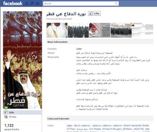The image size is (157, 132).
Task: Open the Amr Khaled liked page link
Action: tap(95, 129)
